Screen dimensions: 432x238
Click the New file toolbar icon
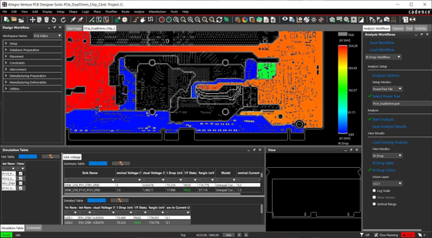pos(6,20)
